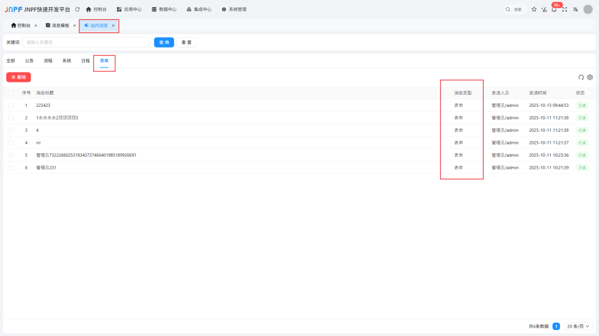Image resolution: width=599 pixels, height=336 pixels.
Task: Click the send time 2025-10-11 10:21:39
Action: [549, 167]
